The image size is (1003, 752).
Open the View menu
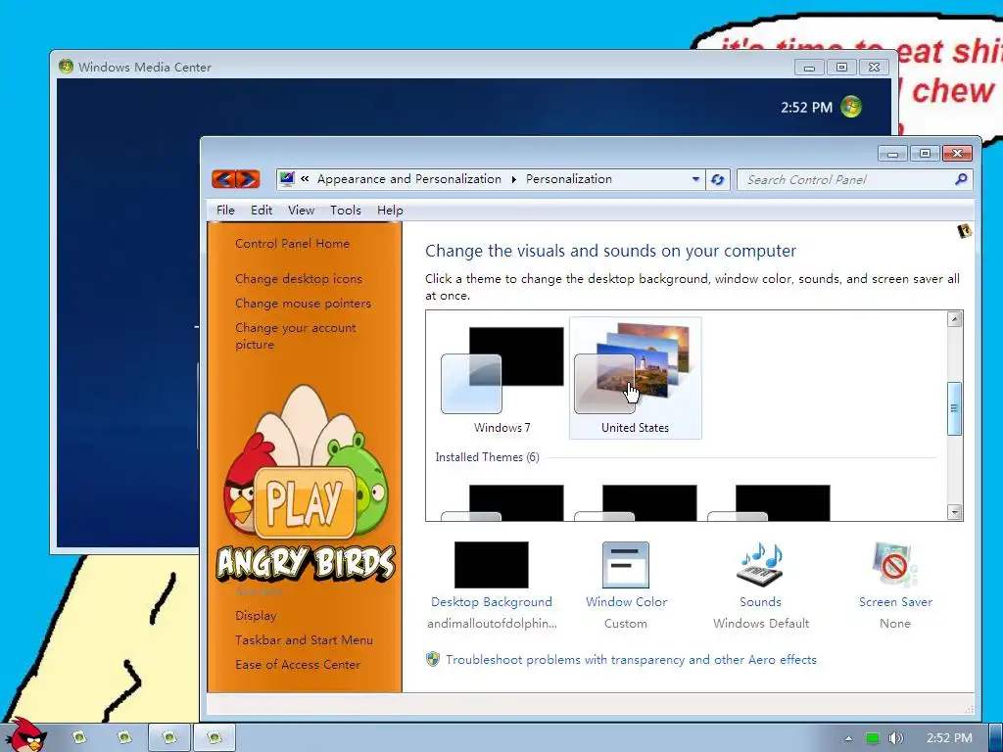click(x=301, y=211)
